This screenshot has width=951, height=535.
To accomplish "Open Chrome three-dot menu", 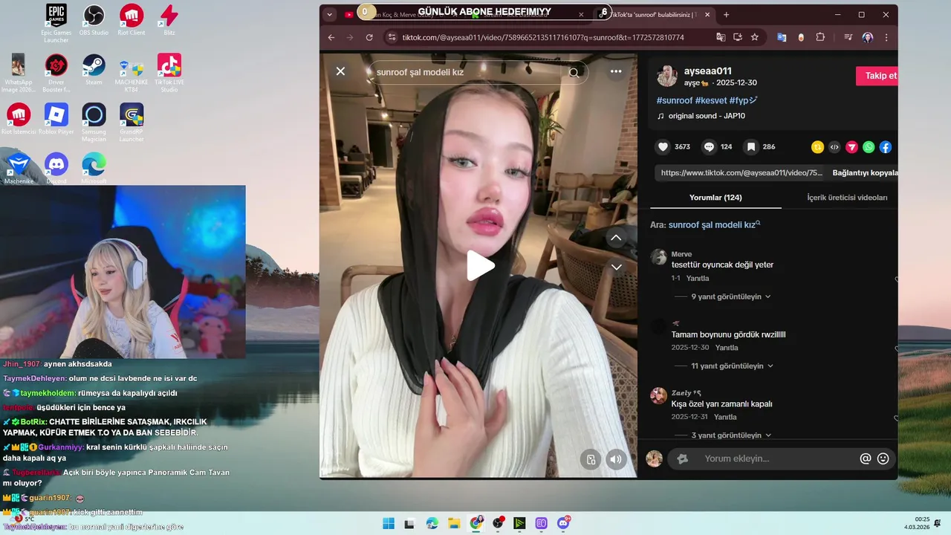I will click(x=886, y=37).
